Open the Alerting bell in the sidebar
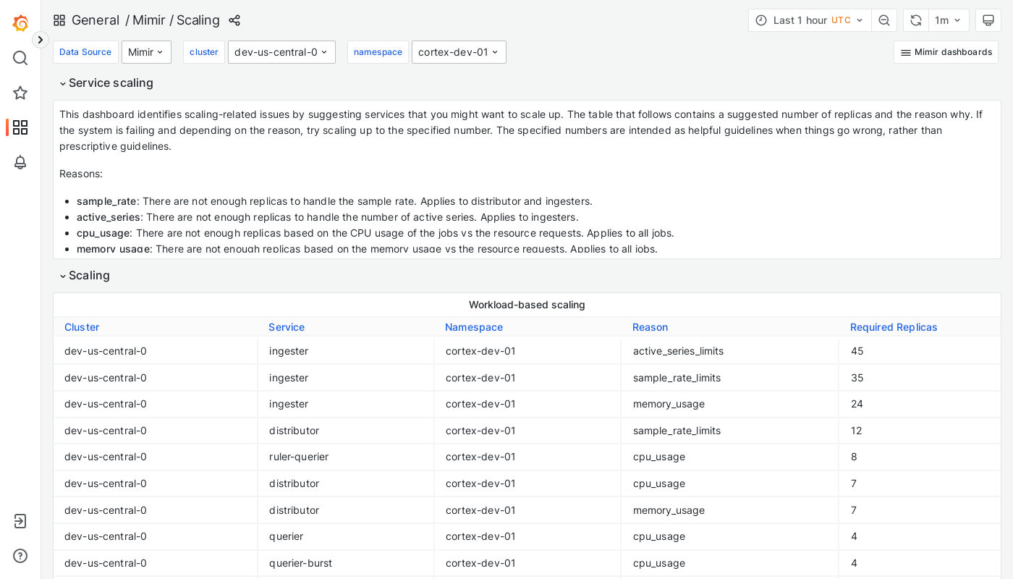The image size is (1013, 579). tap(20, 162)
